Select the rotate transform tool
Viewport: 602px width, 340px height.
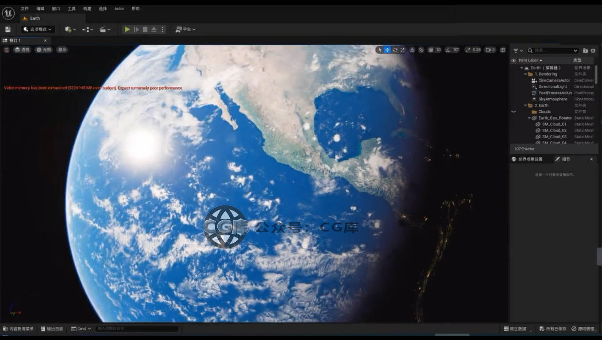(x=395, y=50)
